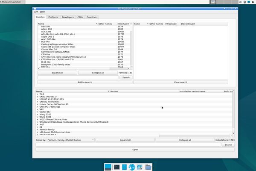Click the installations list horizontal scrollbar
Viewport: 256px width, 171px height.
point(134,136)
